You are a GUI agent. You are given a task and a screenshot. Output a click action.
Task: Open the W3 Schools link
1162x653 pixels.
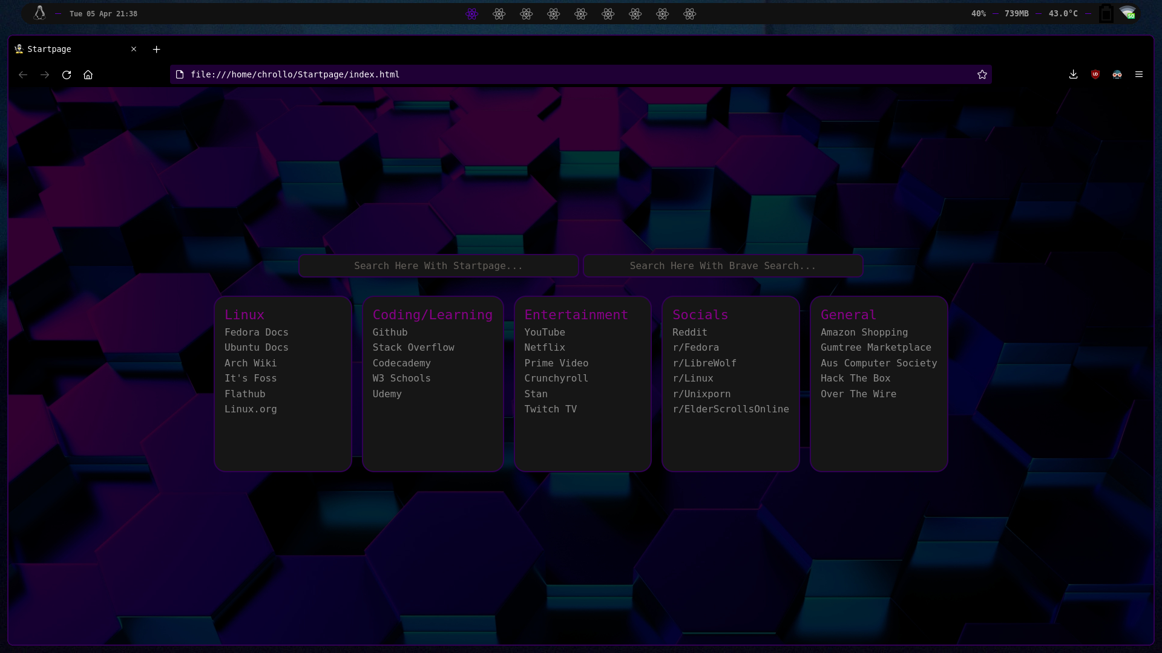click(402, 378)
